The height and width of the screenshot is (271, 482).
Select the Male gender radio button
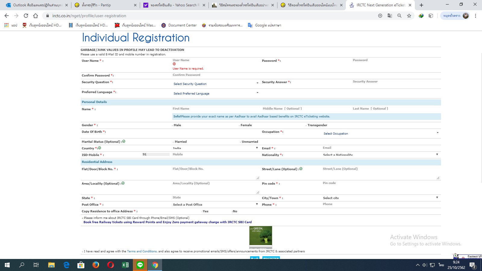click(x=173, y=125)
